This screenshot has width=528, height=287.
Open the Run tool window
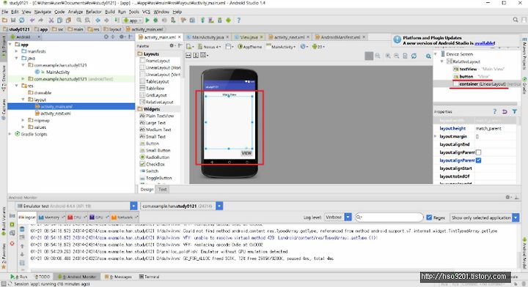point(19,277)
